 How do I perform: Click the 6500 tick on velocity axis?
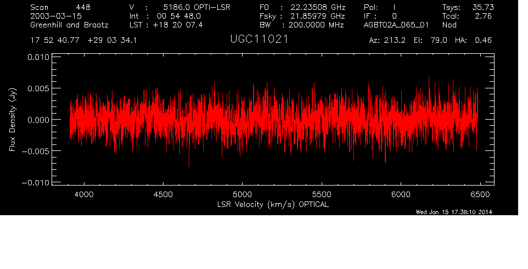(x=480, y=194)
